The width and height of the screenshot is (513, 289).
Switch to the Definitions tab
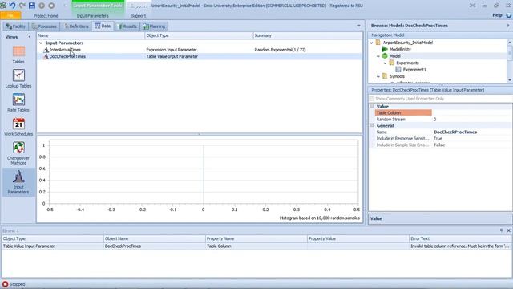click(76, 26)
